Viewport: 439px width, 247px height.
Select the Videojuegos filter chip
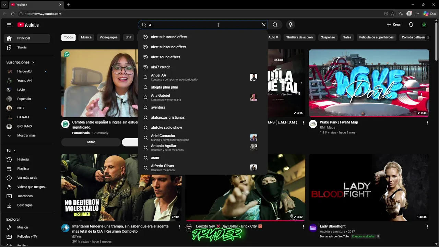tap(108, 37)
